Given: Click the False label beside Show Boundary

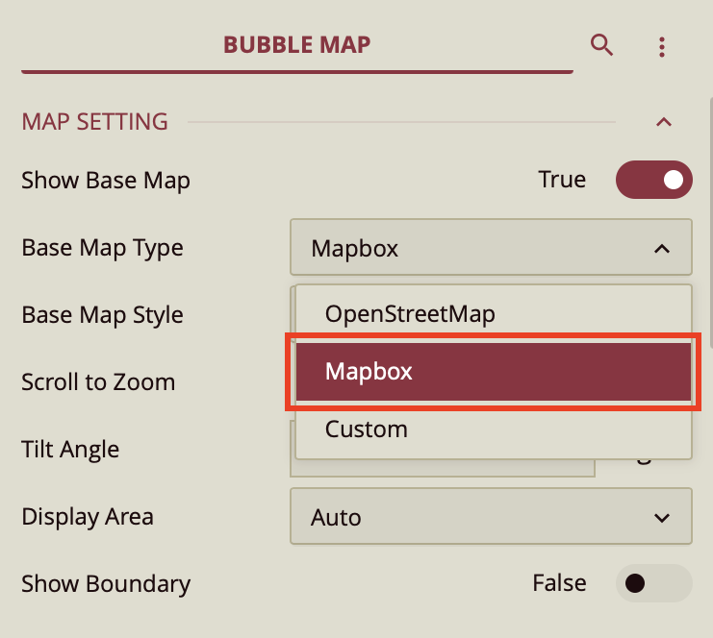Looking at the screenshot, I should pos(559,583).
